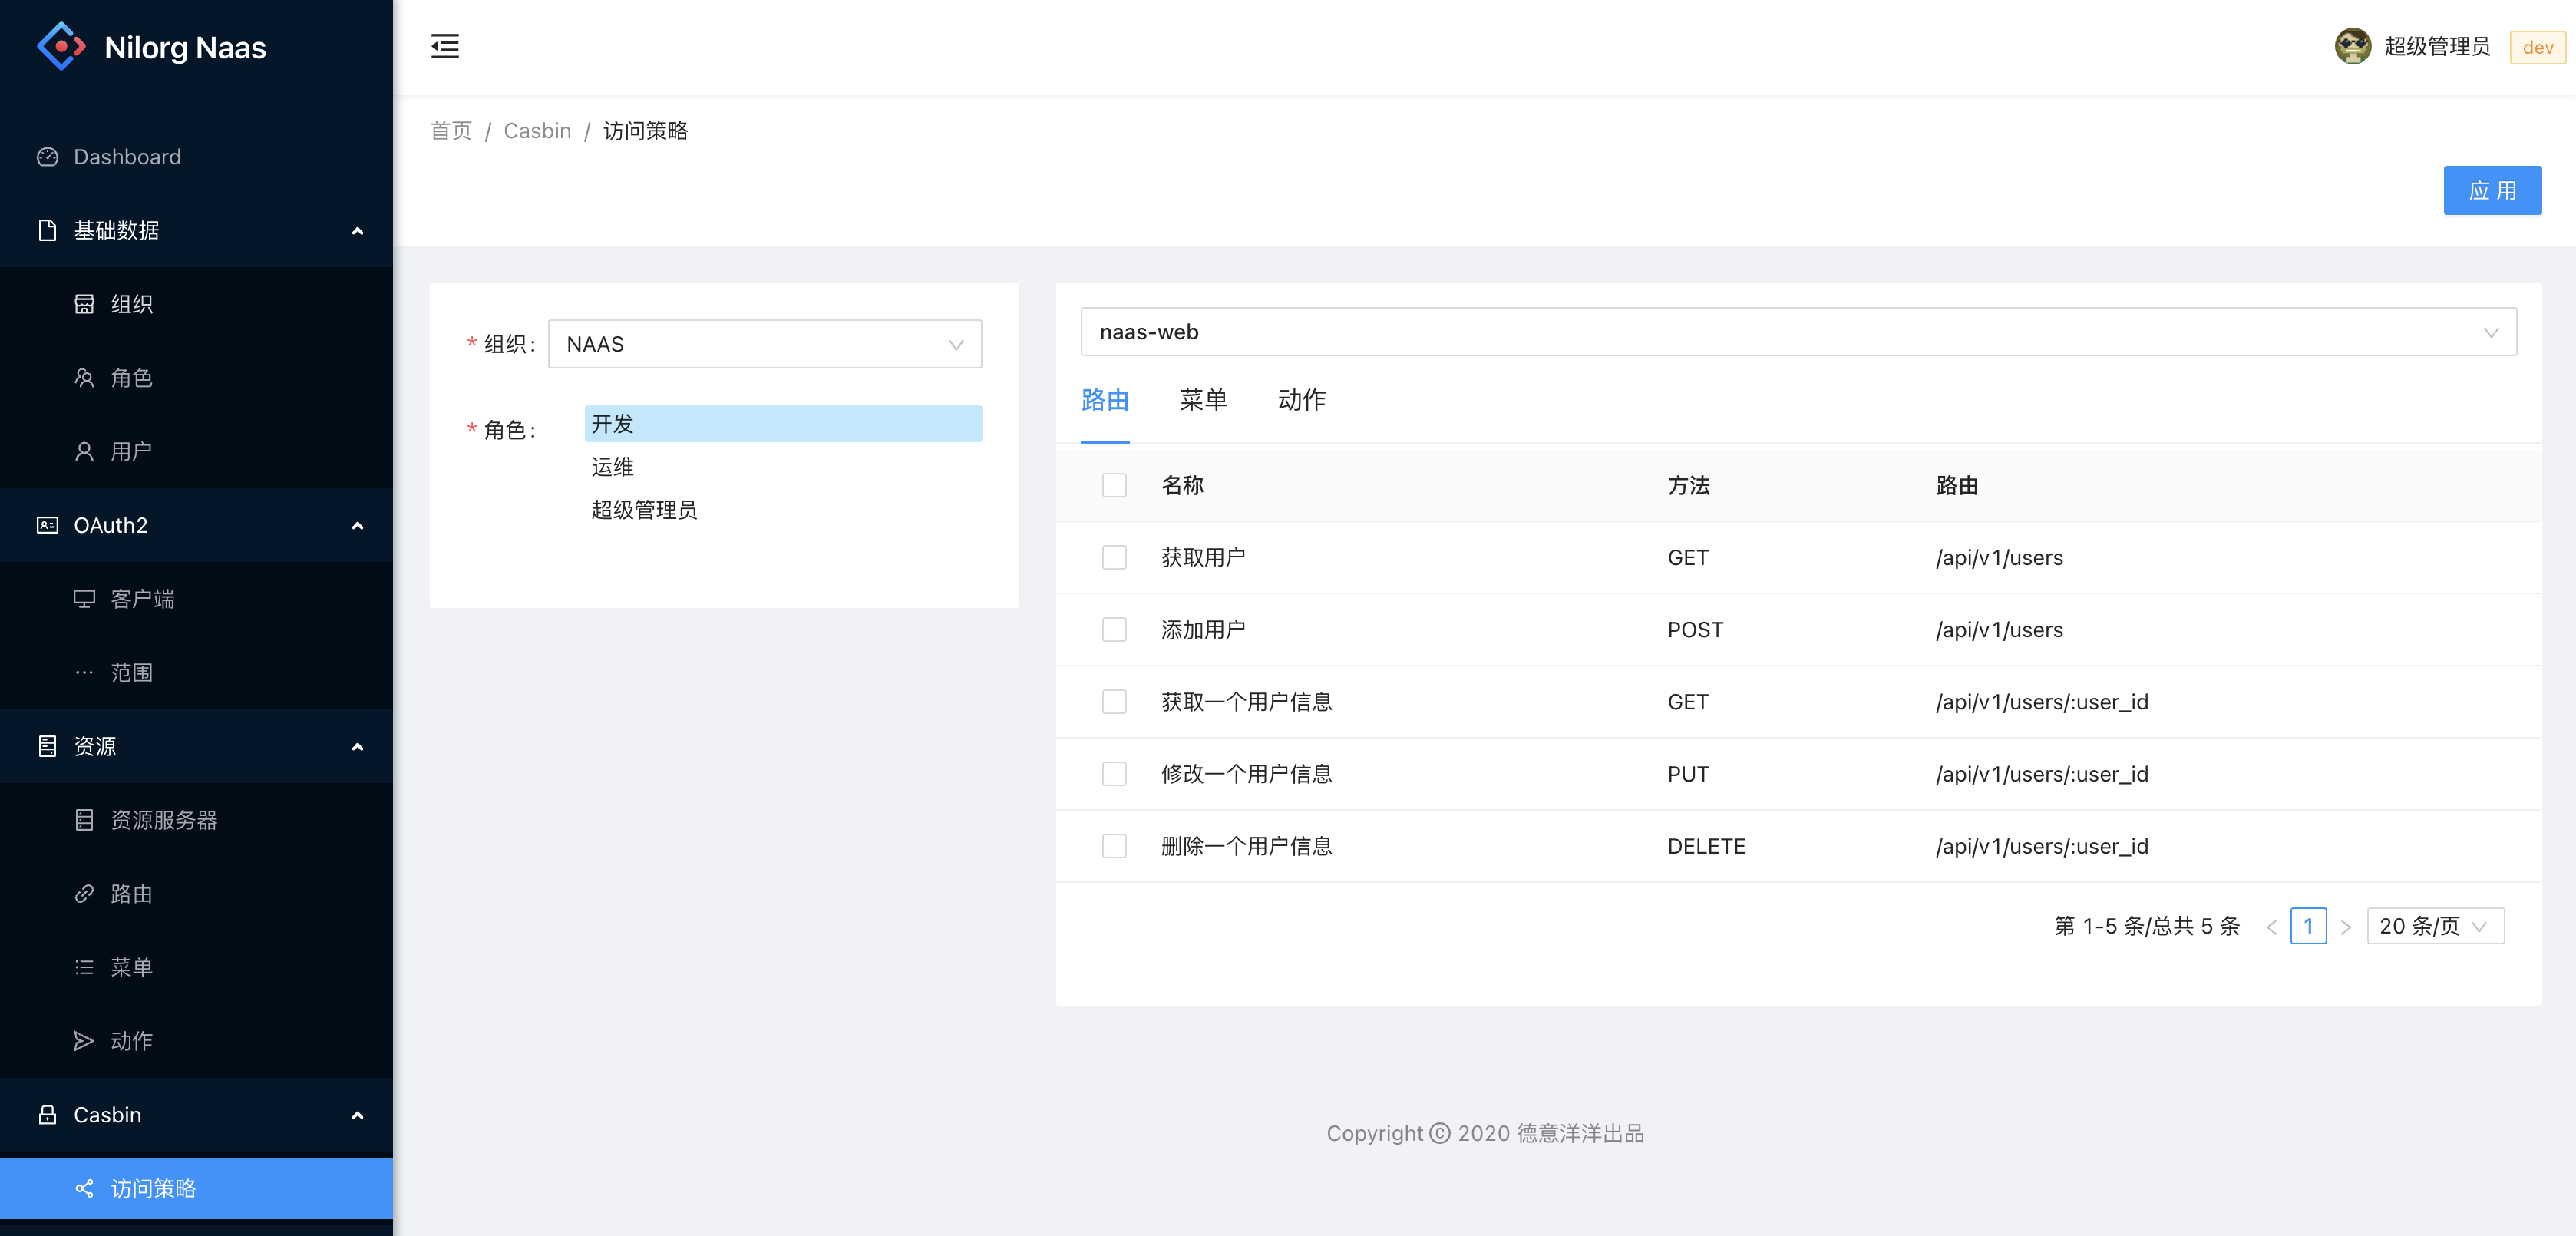Open 客户端 via its monitor icon
This screenshot has height=1236, width=2576.
point(84,598)
